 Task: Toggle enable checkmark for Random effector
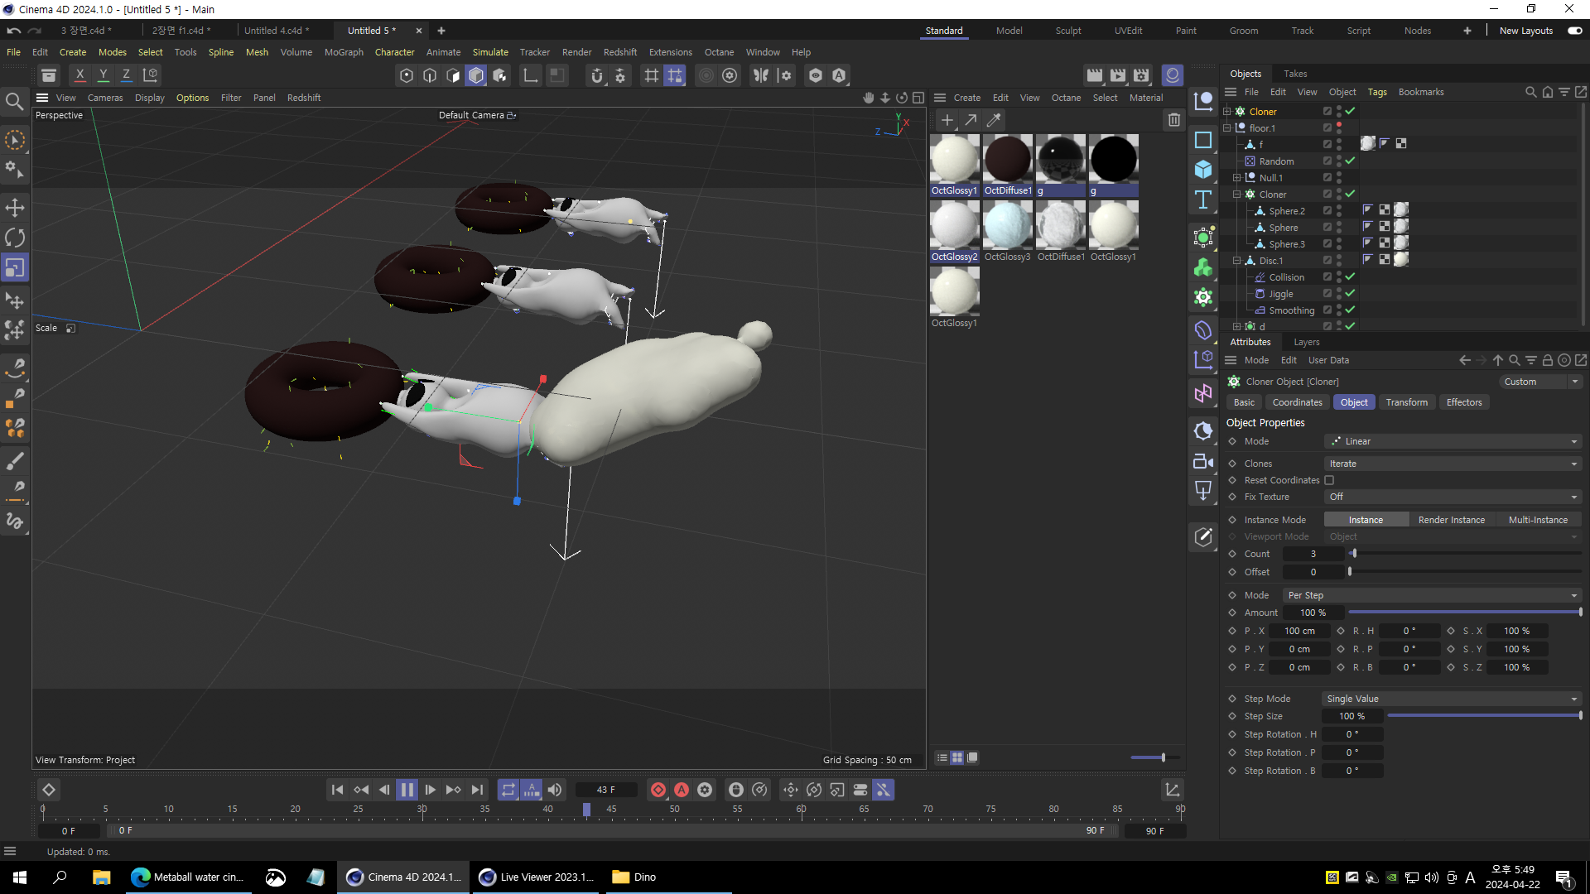click(x=1351, y=161)
